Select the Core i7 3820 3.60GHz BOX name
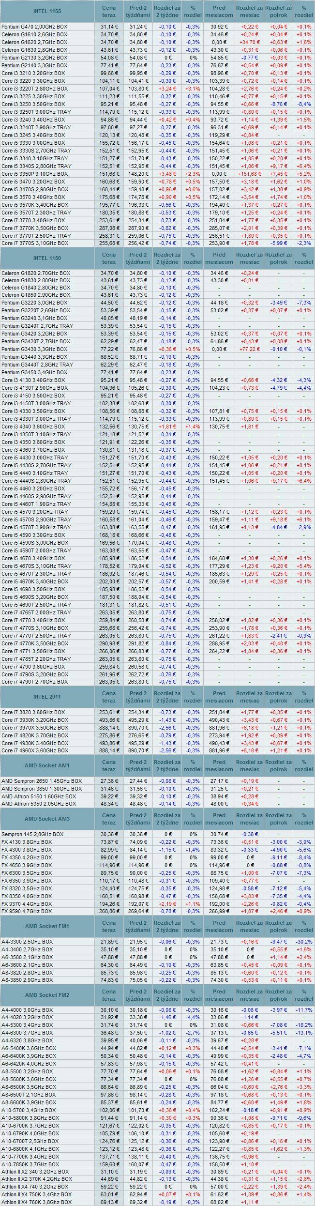Image resolution: width=315 pixels, height=1206 pixels. [33, 712]
